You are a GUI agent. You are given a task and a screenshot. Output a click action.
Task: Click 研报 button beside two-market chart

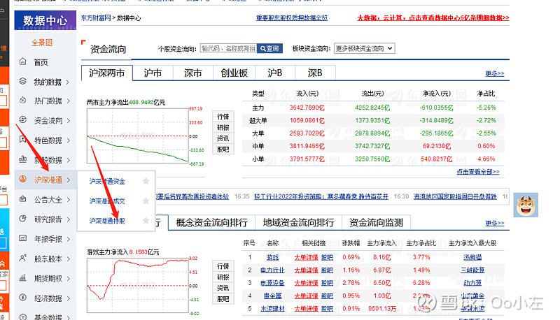coord(223,128)
